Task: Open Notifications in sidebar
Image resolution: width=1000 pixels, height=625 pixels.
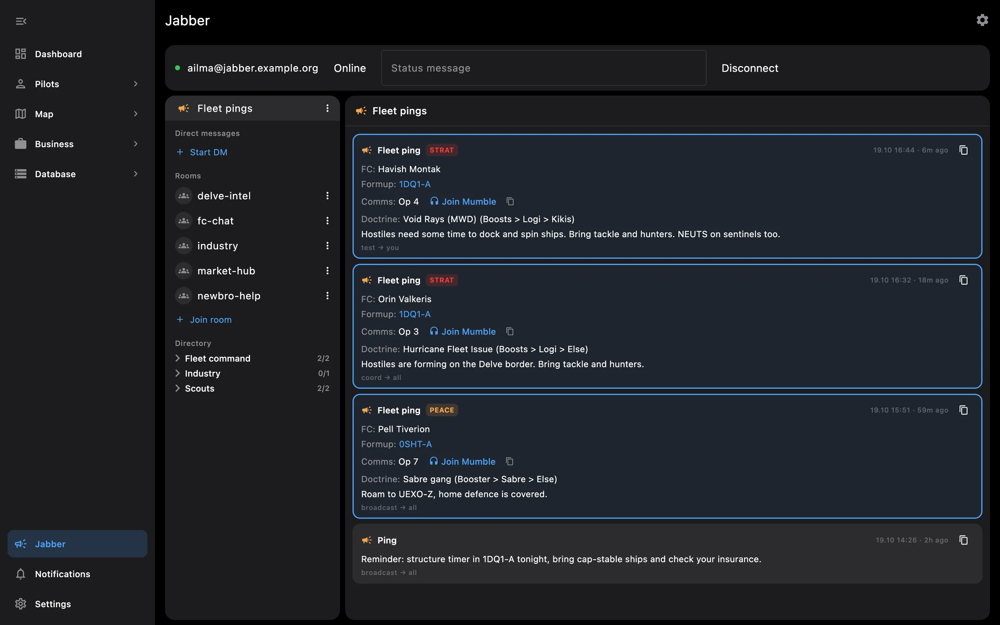Action: [77, 574]
